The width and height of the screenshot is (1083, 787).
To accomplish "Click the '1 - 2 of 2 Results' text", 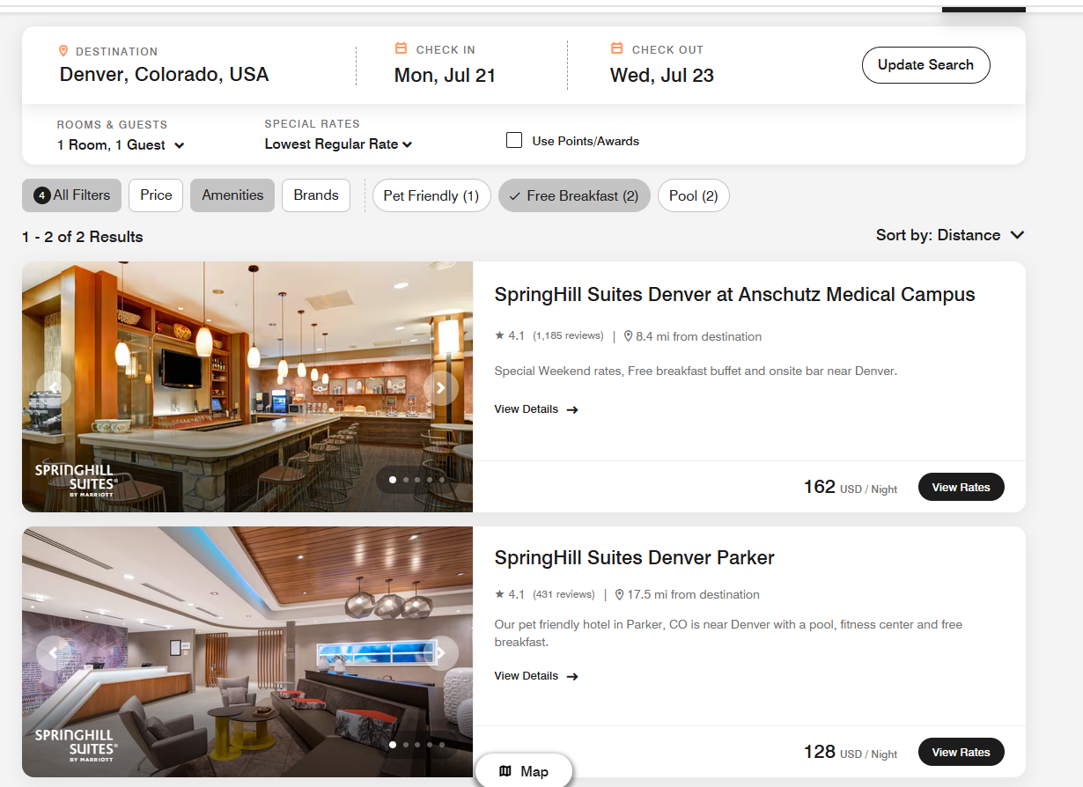I will coord(82,237).
